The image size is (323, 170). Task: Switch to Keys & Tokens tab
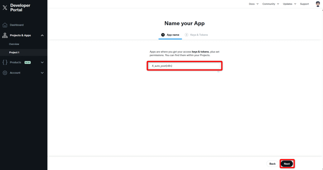coord(196,35)
